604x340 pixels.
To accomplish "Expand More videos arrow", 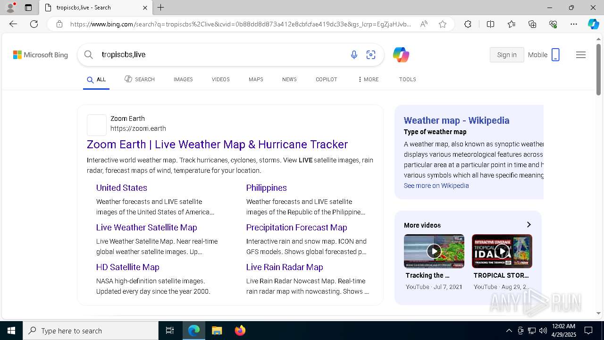I will pos(528,225).
